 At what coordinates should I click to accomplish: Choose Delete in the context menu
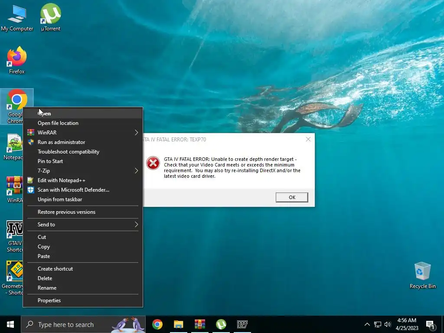pos(83,278)
